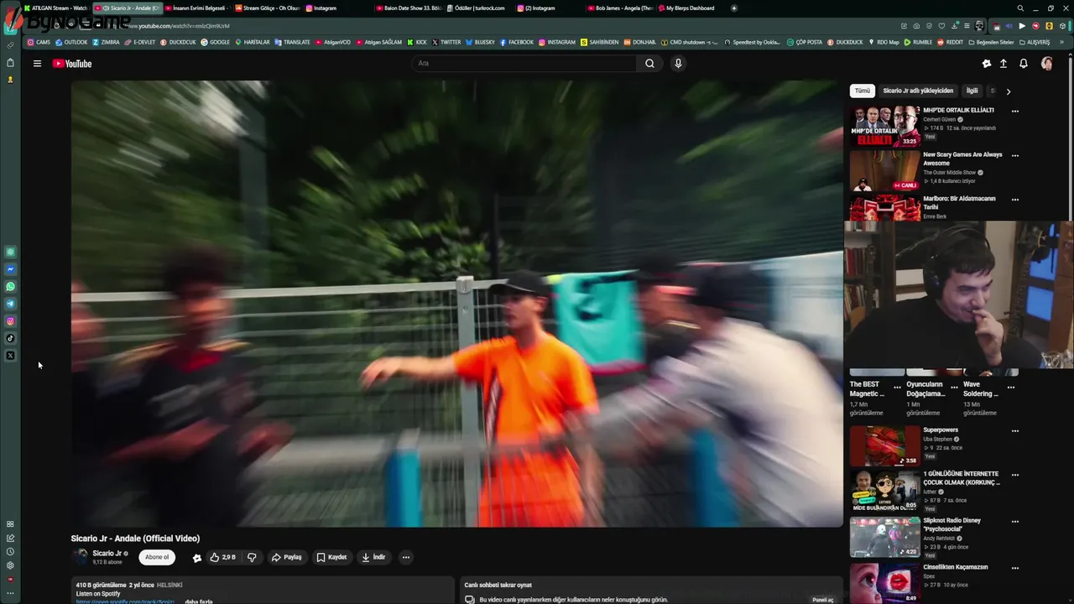1074x604 pixels.
Task: Click the heart bookmark icon in address bar
Action: click(941, 26)
